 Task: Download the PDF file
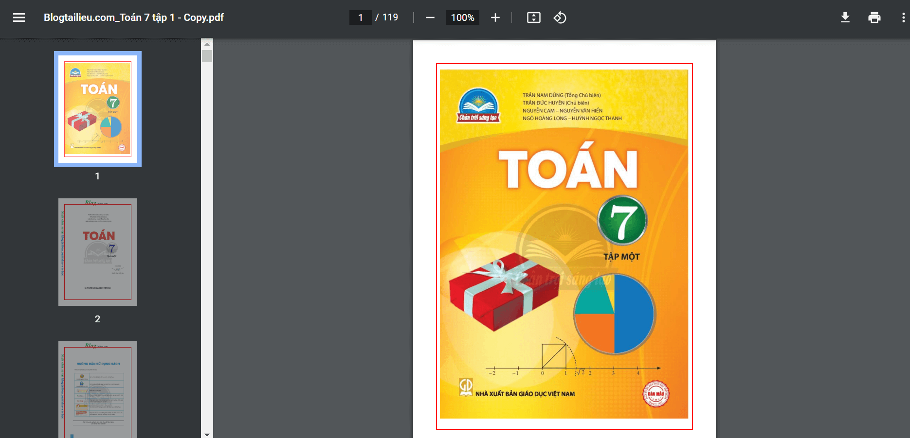[x=845, y=18]
